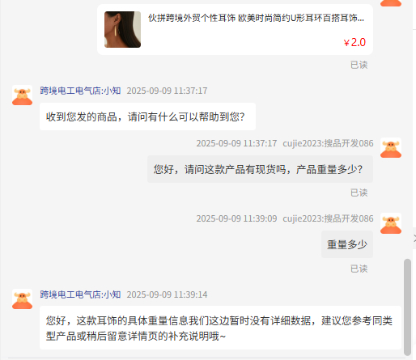Viewport: 416px width, 360px height.
Task: Select the 重量多少 message bubble
Action: click(x=347, y=244)
